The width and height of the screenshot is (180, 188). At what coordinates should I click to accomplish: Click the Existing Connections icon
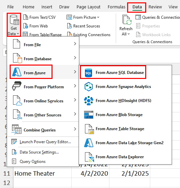[70, 34]
